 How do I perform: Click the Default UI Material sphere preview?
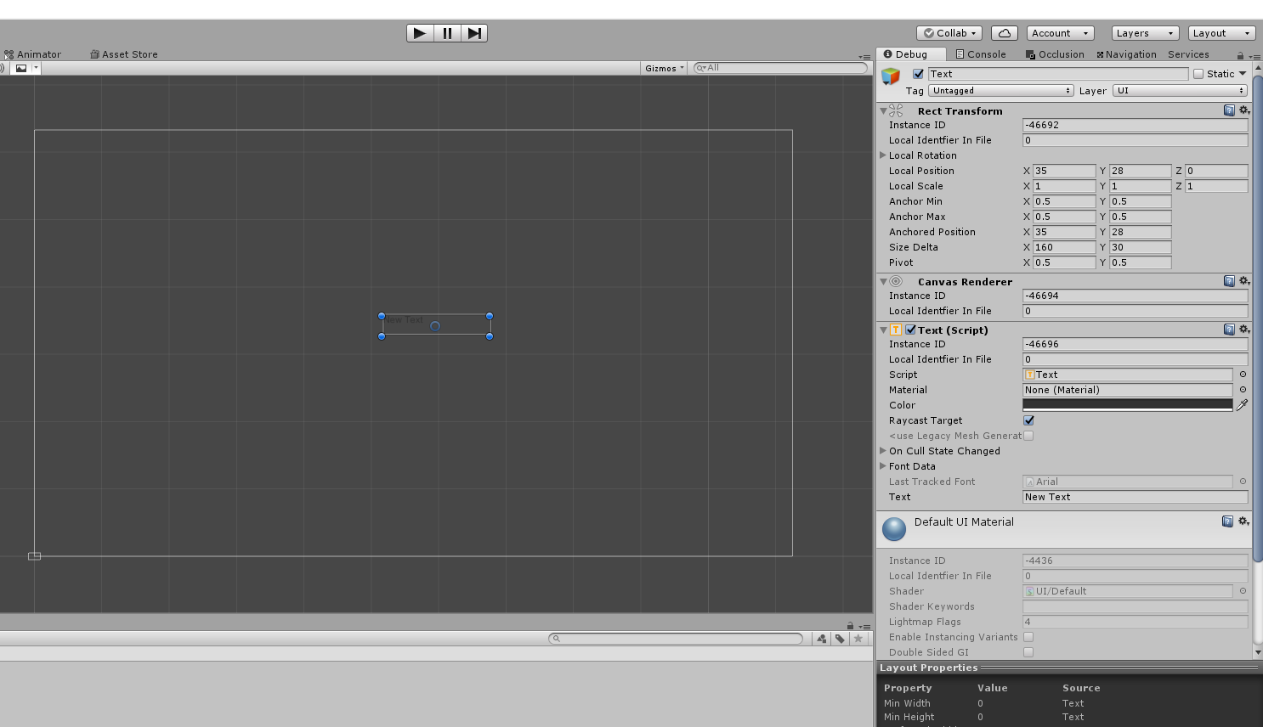click(894, 529)
